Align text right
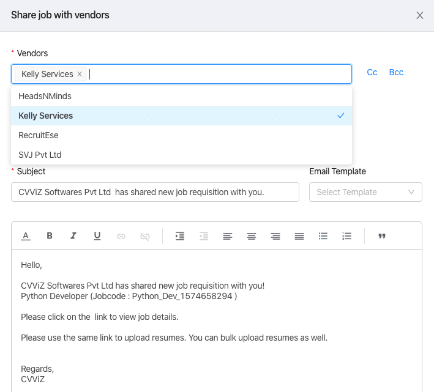Viewport: 434px width, 392px height. click(x=275, y=236)
